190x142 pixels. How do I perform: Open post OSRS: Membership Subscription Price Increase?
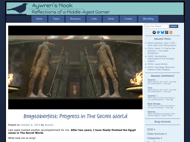161,59
